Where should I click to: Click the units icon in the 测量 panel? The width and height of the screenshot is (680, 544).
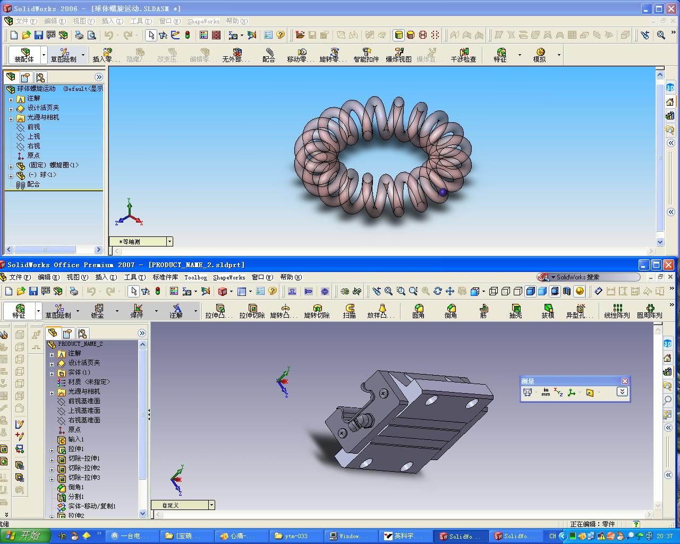[546, 392]
